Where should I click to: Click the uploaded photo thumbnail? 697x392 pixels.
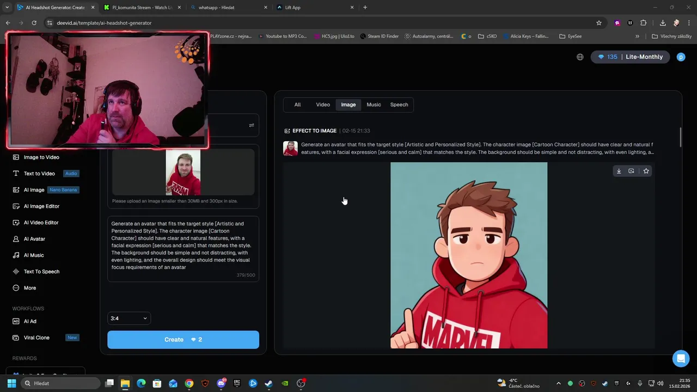[183, 172]
